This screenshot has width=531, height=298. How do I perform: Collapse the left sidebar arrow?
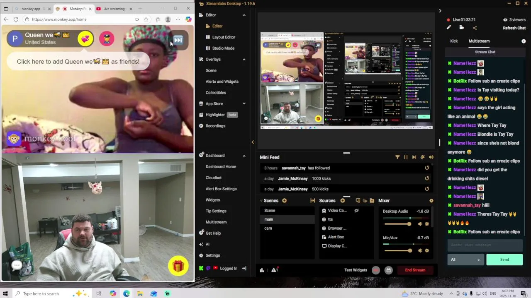(x=253, y=142)
